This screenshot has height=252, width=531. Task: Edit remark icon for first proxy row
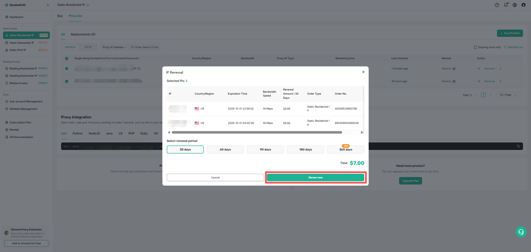coord(454,69)
